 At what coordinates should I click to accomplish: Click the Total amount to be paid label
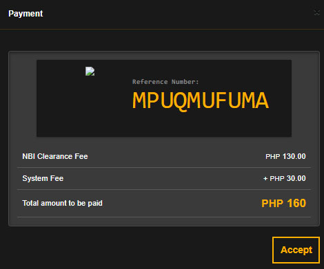(62, 203)
